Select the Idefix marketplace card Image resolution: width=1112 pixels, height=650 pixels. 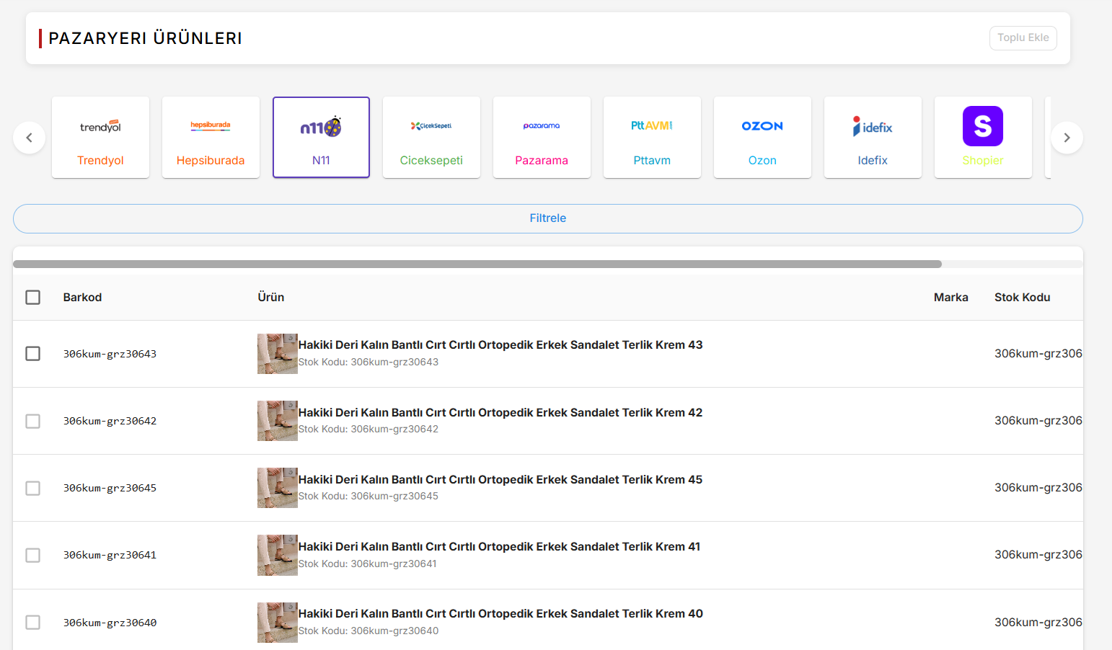(x=873, y=137)
